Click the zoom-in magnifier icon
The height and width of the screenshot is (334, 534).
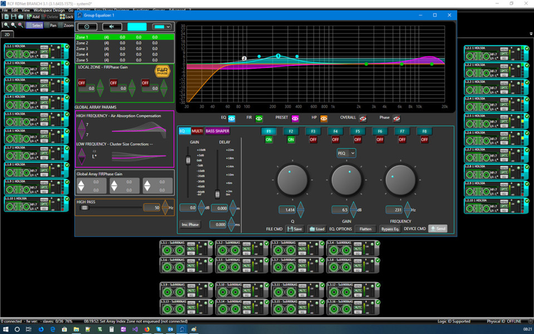[6, 25]
